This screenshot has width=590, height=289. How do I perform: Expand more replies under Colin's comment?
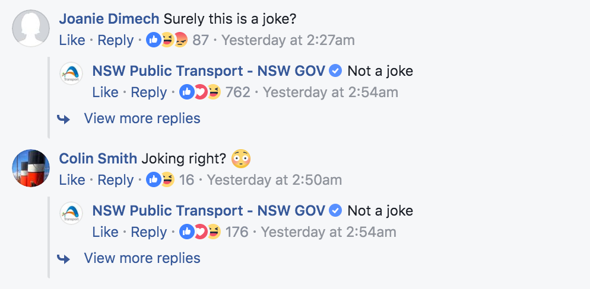pos(142,258)
